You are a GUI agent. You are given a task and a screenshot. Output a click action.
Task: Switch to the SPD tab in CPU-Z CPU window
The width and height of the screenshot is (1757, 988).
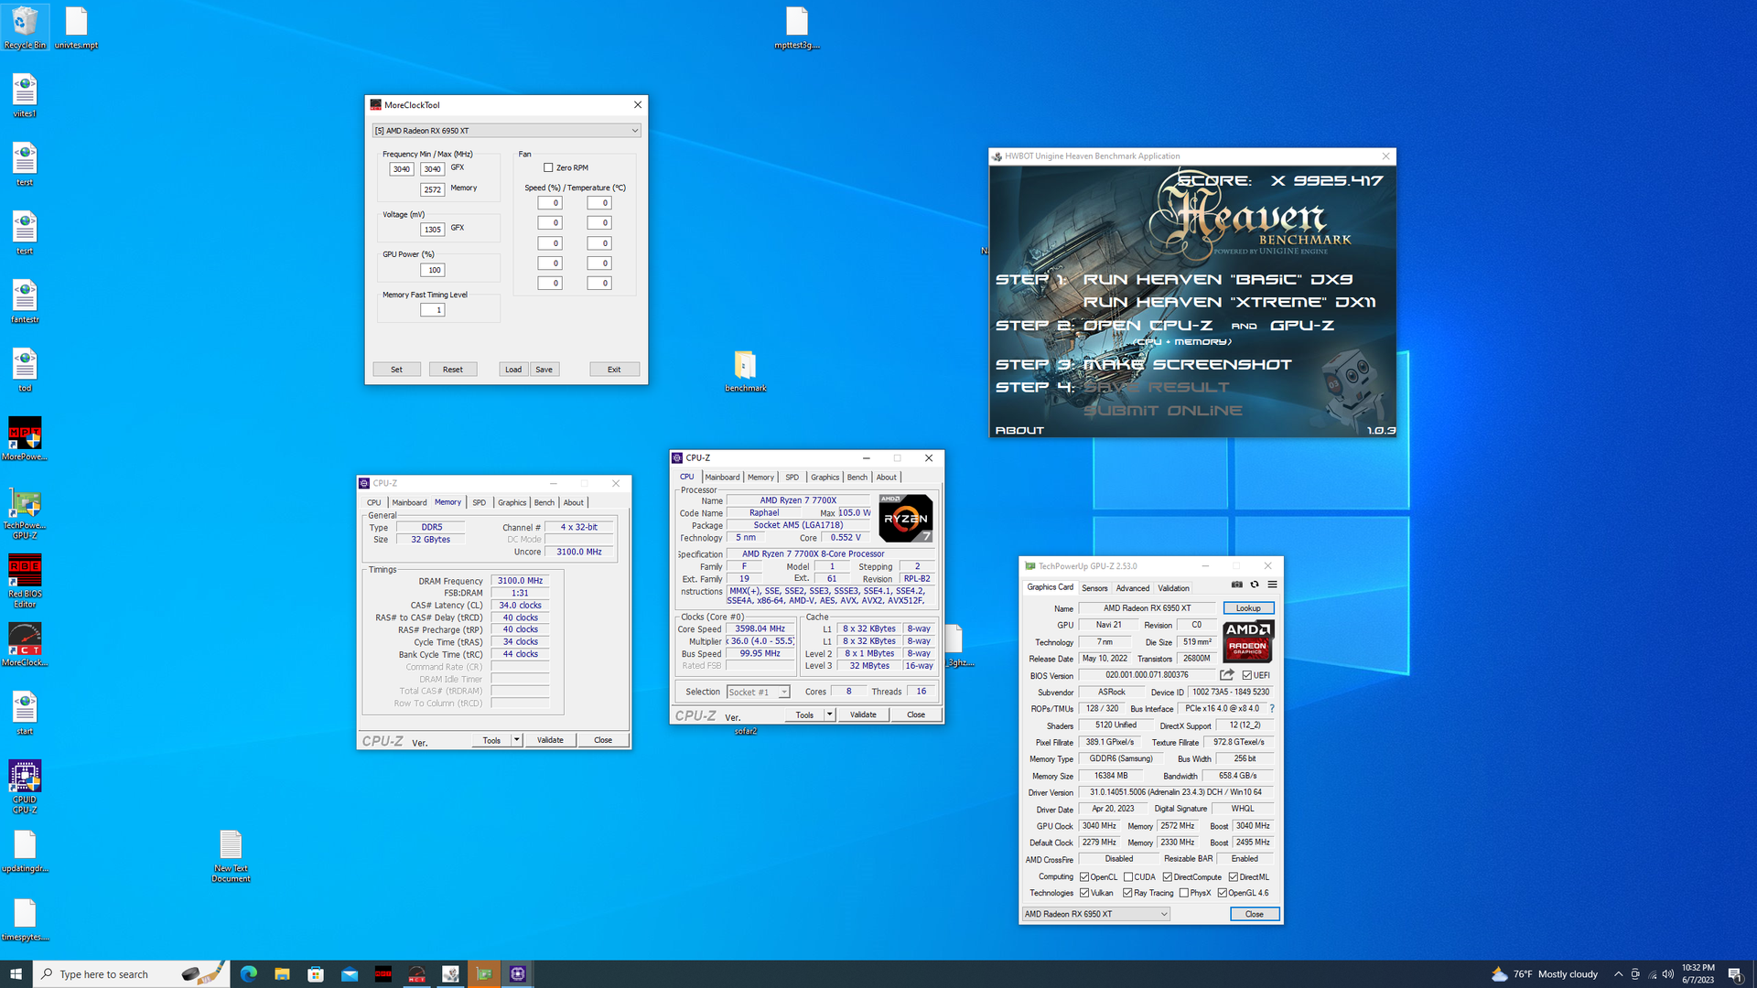792,478
